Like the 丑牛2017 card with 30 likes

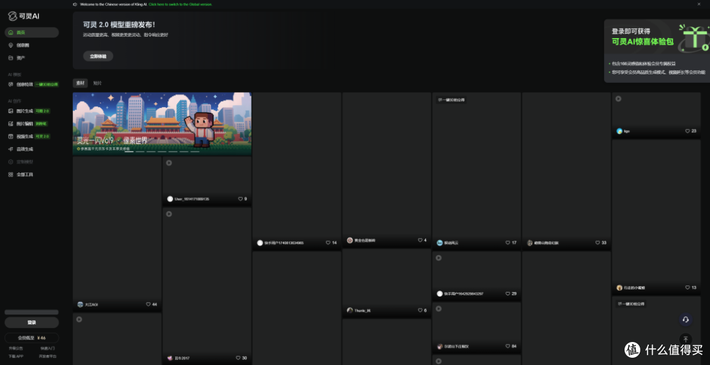(238, 358)
